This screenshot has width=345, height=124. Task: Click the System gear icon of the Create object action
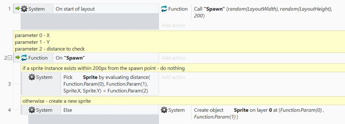pos(164,110)
